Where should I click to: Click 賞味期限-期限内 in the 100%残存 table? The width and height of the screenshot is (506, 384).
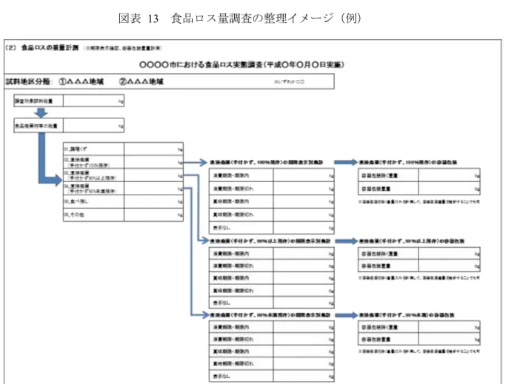point(241,201)
